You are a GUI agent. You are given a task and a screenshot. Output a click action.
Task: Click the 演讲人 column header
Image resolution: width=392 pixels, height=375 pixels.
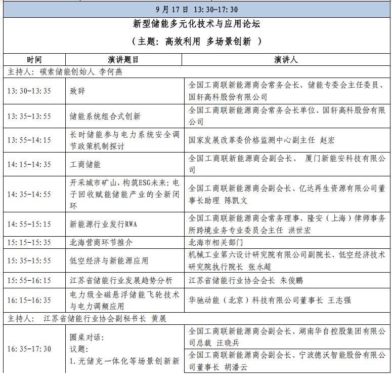(x=286, y=59)
